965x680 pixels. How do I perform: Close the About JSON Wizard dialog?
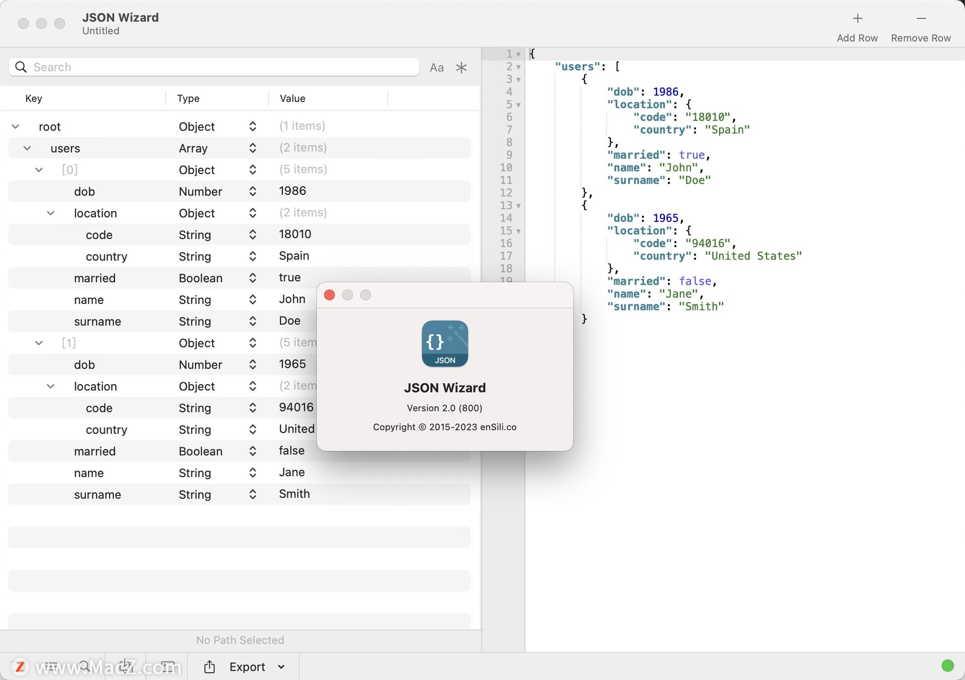(330, 295)
